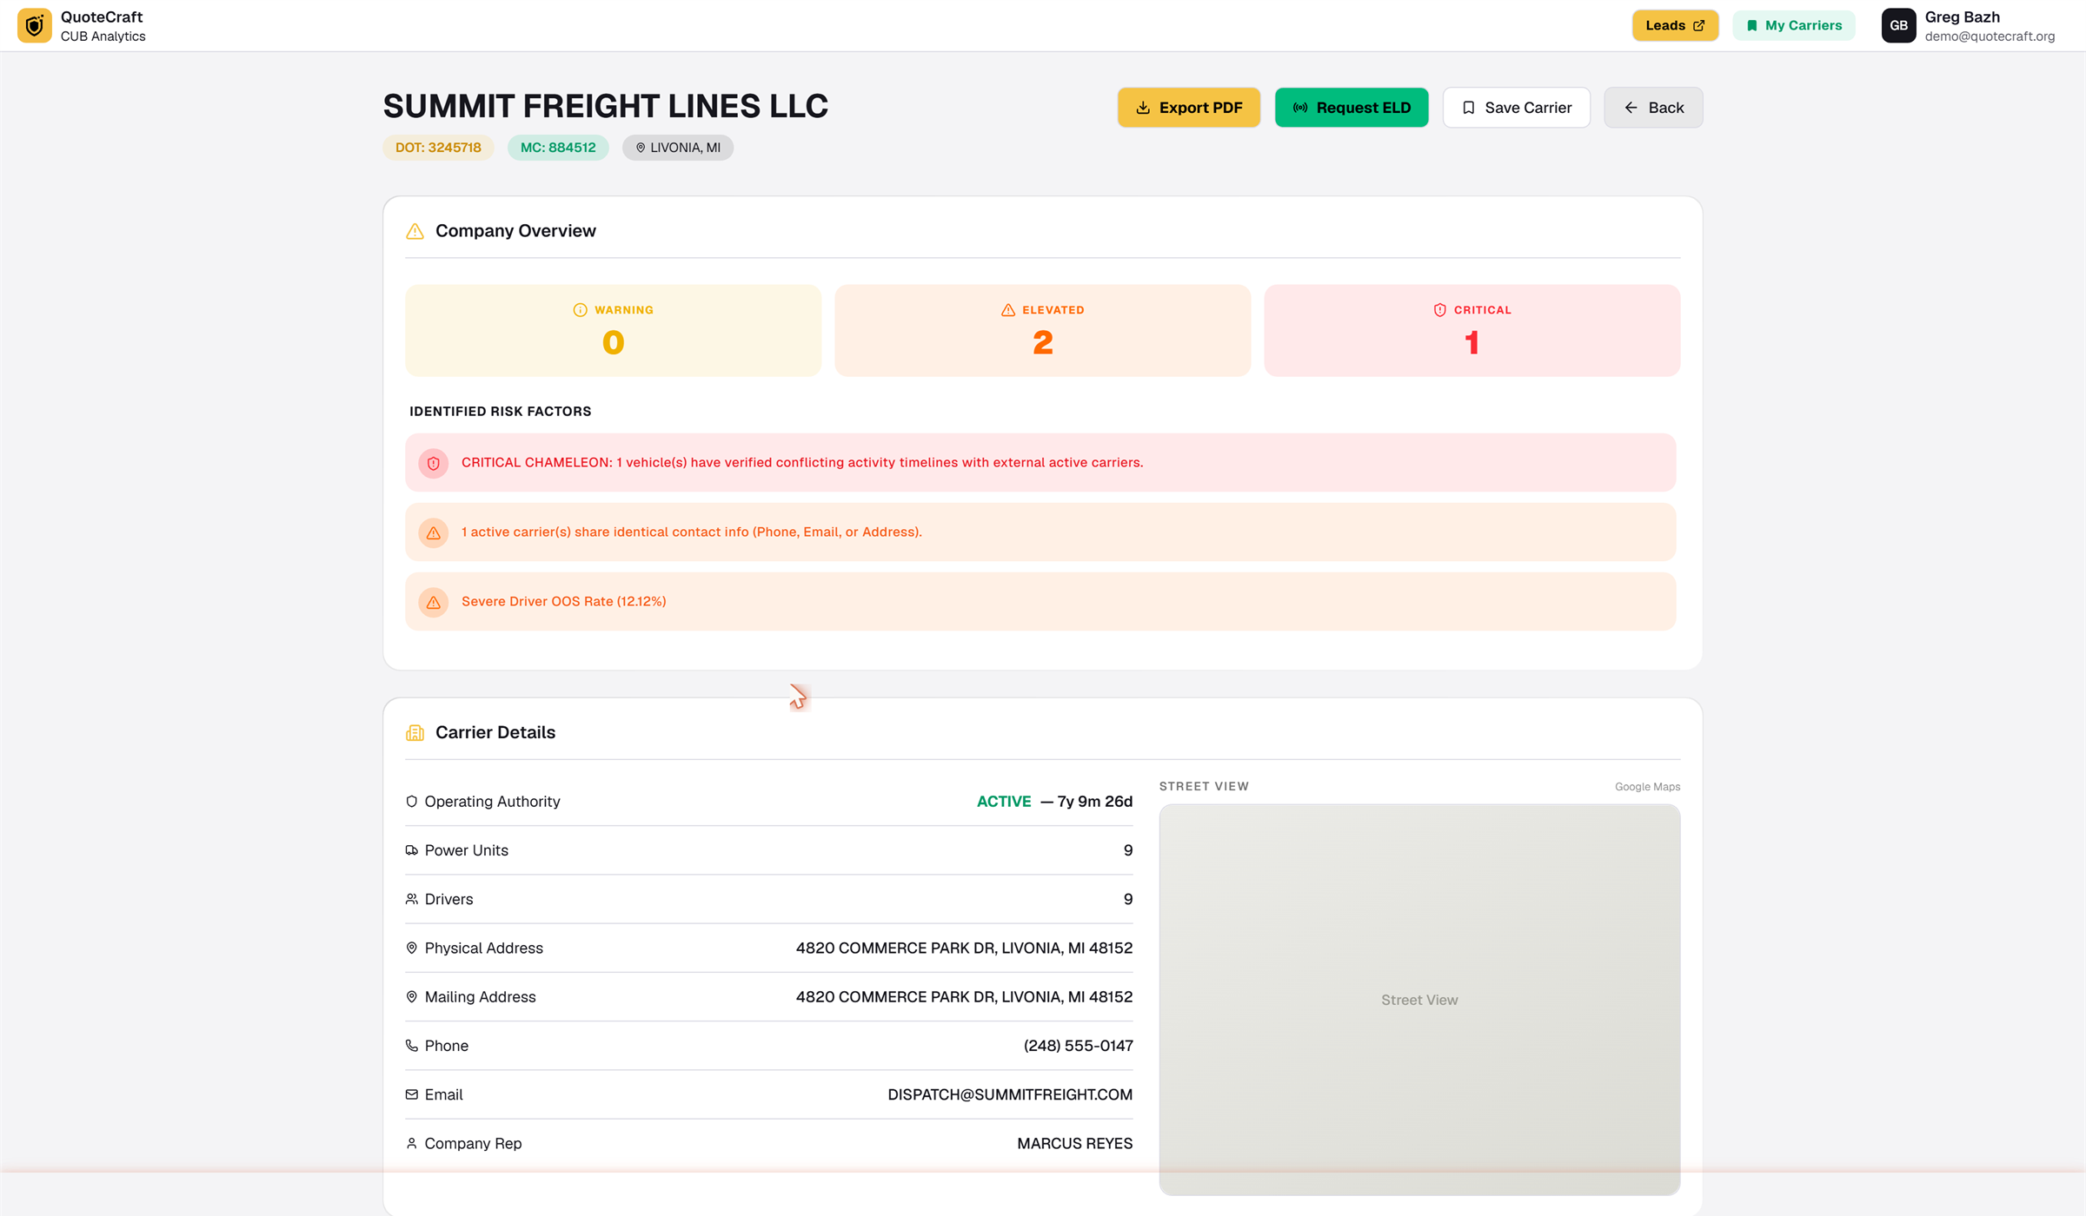This screenshot has width=2086, height=1216.
Task: Select the DISPATCH@SUMMITFREIGHT.COM email value
Action: tap(1010, 1094)
